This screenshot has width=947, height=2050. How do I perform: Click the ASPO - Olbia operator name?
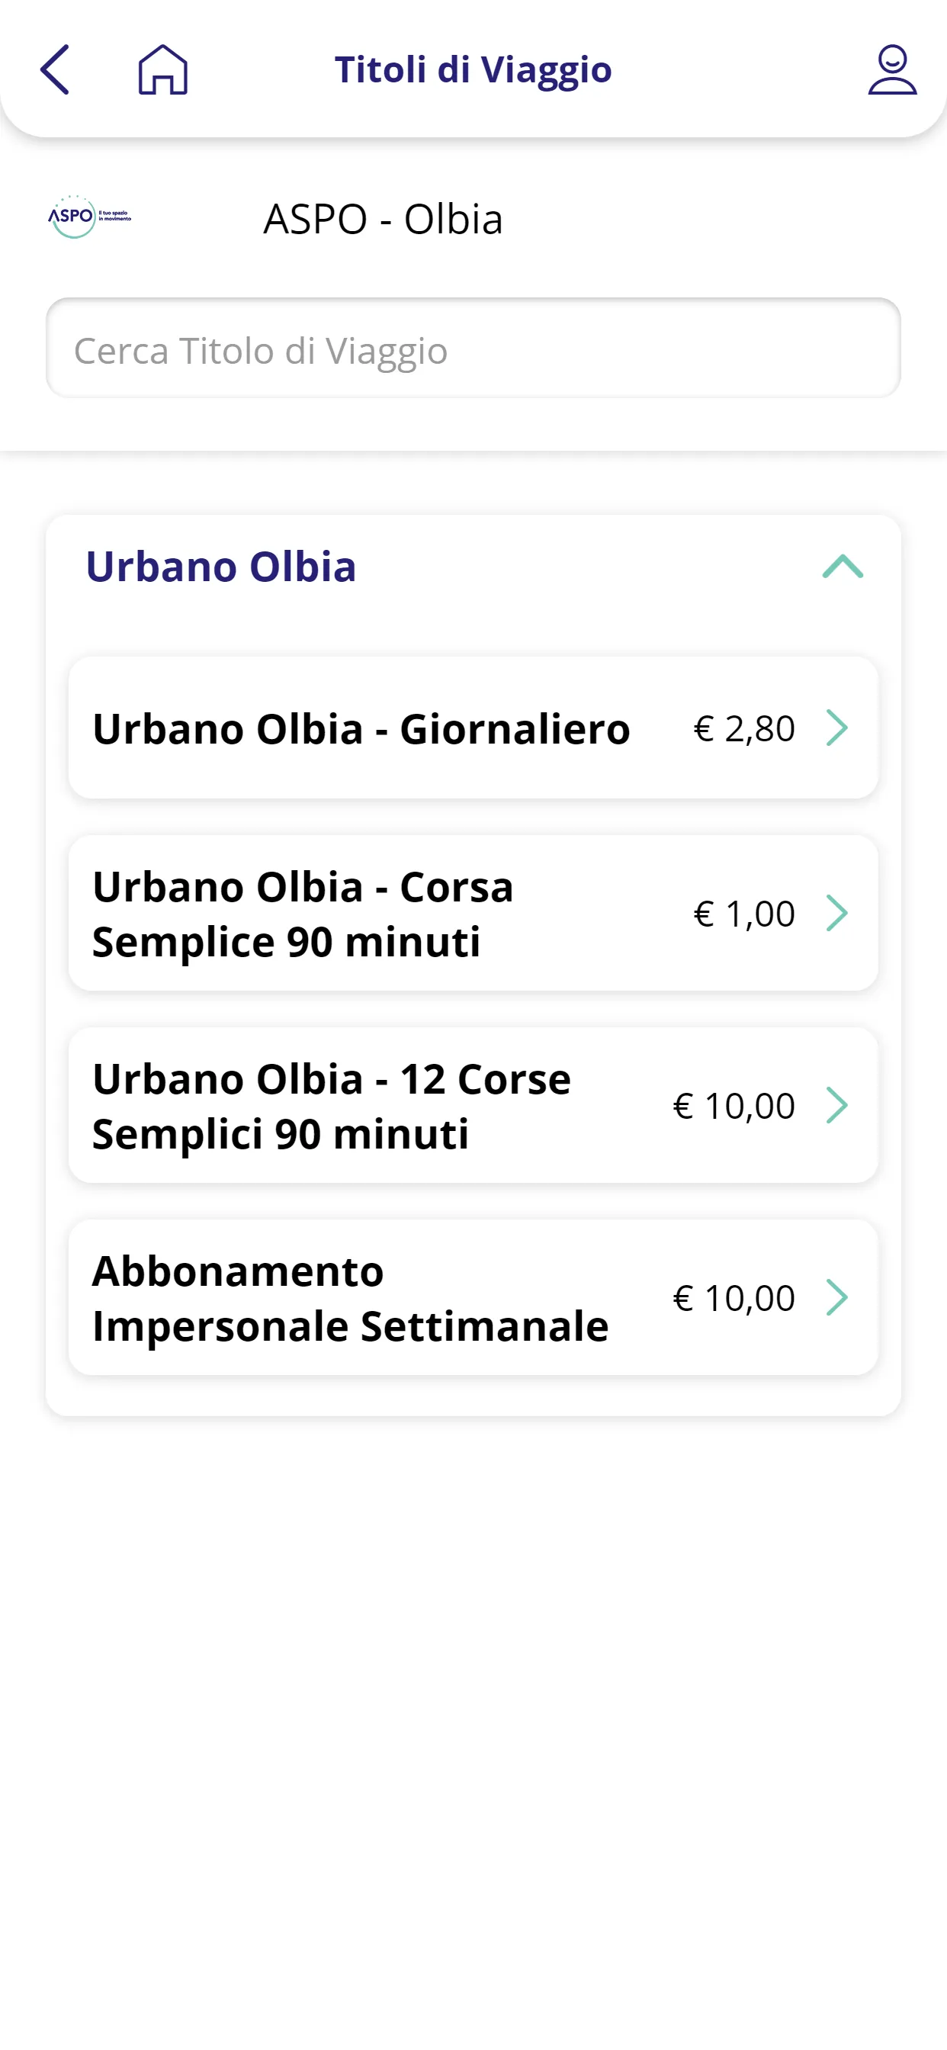coord(383,219)
